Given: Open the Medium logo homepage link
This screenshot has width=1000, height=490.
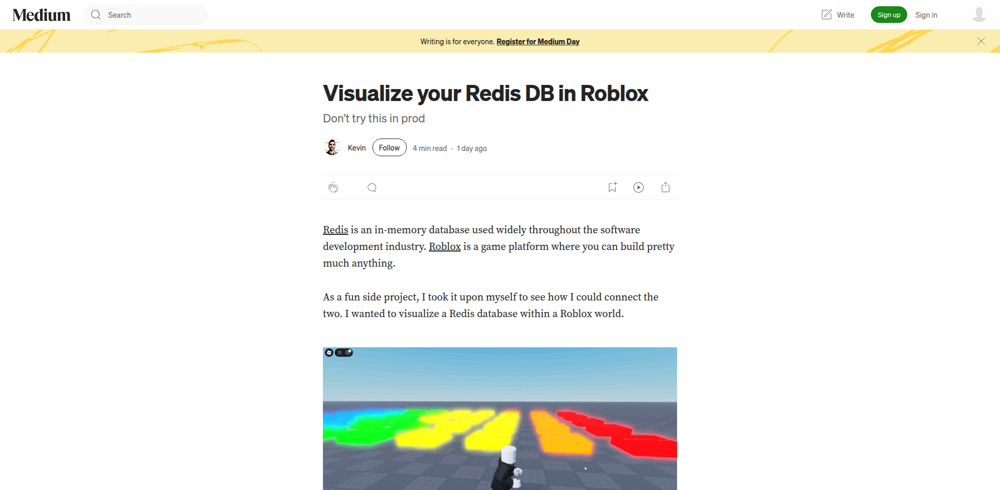Looking at the screenshot, I should [x=42, y=15].
